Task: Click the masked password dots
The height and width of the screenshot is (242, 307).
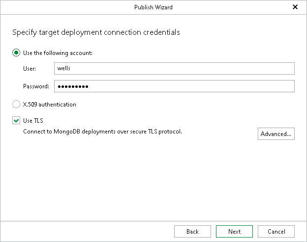Action: click(x=73, y=87)
